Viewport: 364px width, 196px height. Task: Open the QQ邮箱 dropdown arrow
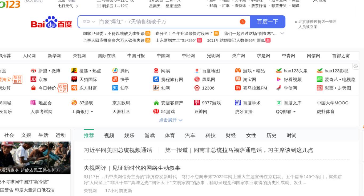[294, 112]
